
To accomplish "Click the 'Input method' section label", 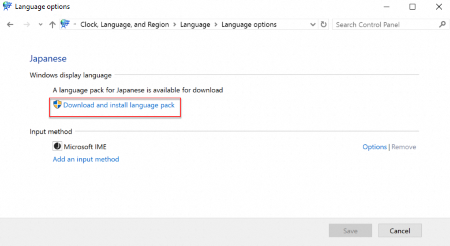I will click(x=51, y=131).
